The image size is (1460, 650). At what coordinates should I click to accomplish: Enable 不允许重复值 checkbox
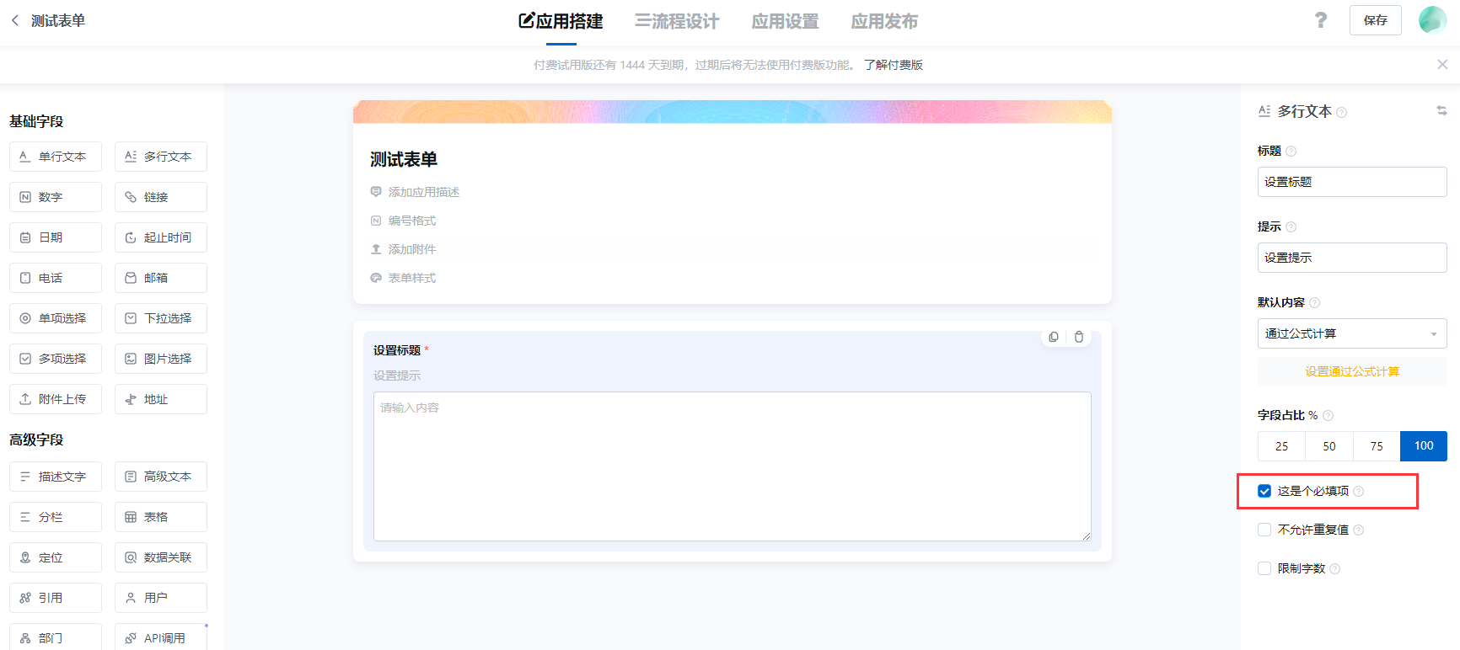tap(1264, 530)
